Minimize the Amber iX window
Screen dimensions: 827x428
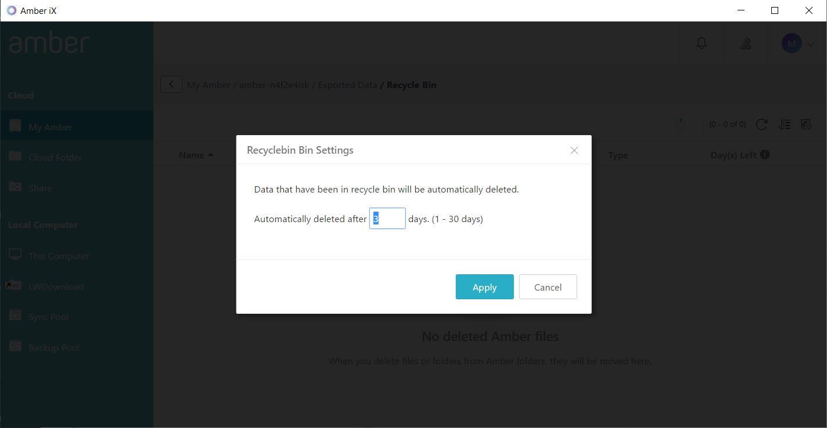[x=740, y=10]
